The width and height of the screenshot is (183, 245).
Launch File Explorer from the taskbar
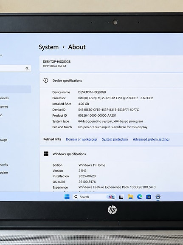pyautogui.click(x=130, y=197)
